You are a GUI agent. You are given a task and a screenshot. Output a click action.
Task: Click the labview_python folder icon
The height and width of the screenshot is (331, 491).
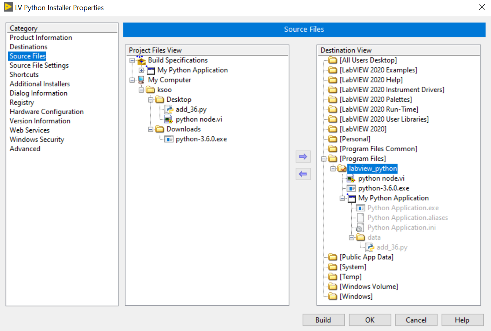pyautogui.click(x=342, y=169)
